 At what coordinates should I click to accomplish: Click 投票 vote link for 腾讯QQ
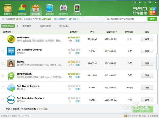coord(78,65)
